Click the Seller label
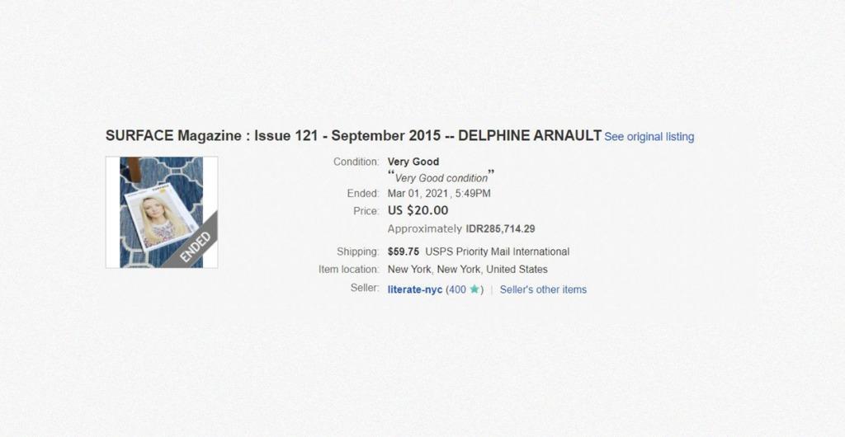Image resolution: width=845 pixels, height=437 pixels. [365, 289]
